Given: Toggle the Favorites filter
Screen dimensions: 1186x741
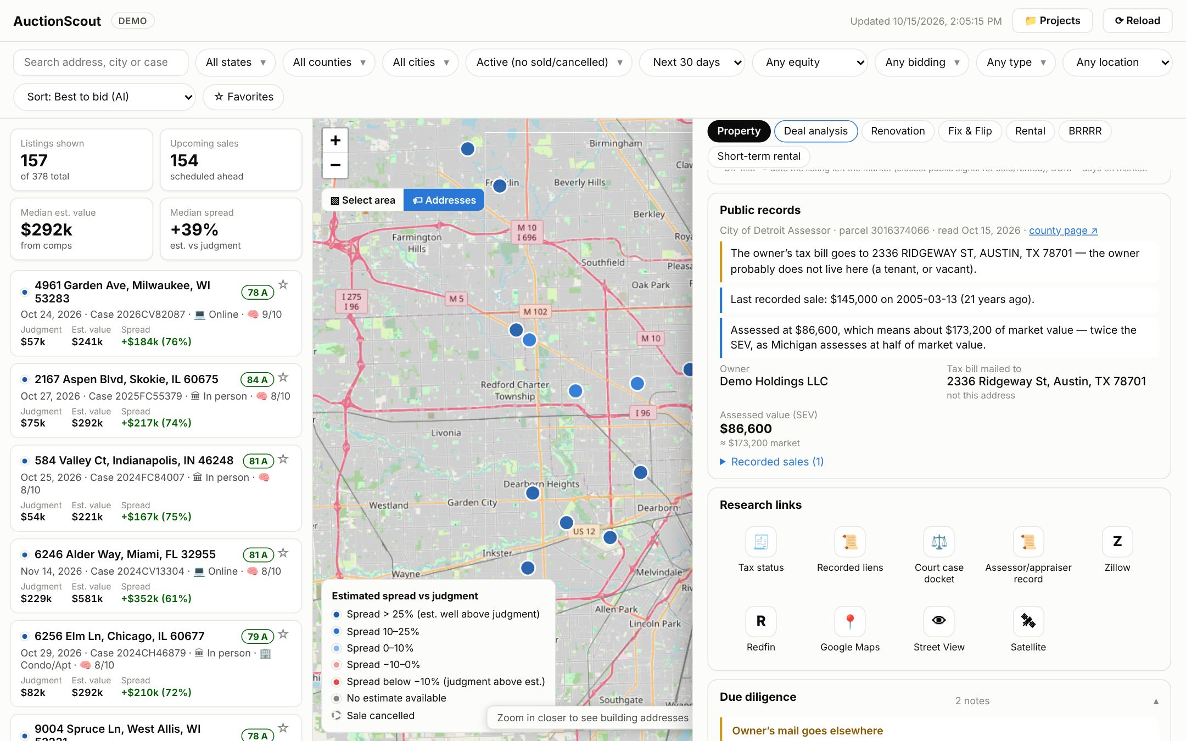Looking at the screenshot, I should click(243, 97).
